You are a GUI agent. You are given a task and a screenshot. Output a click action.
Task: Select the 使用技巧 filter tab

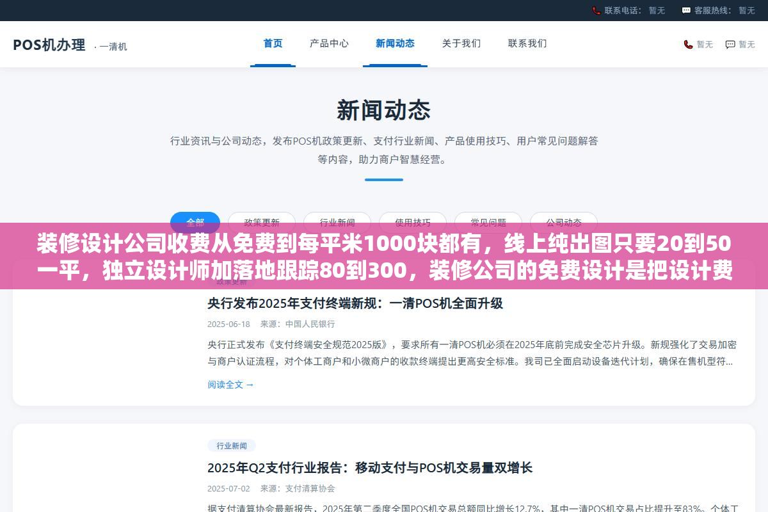(x=413, y=223)
